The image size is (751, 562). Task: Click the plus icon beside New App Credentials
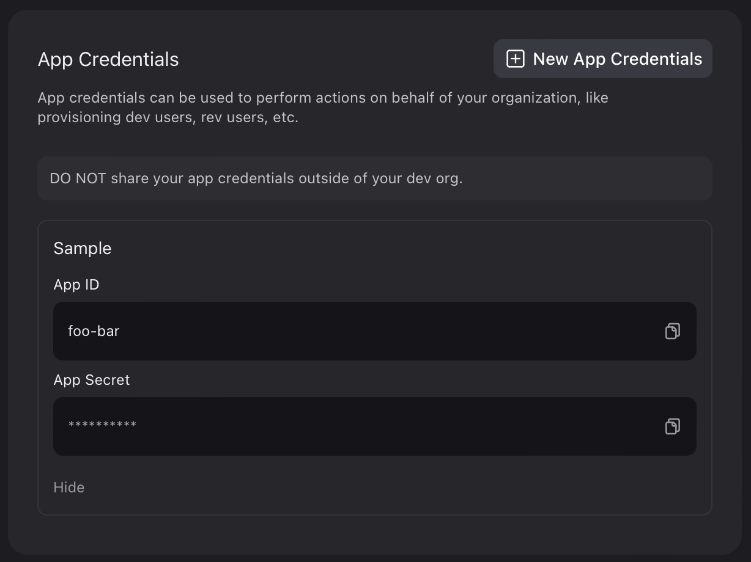click(516, 59)
